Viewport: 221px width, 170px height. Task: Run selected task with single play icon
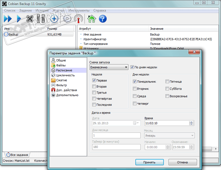coord(19,18)
